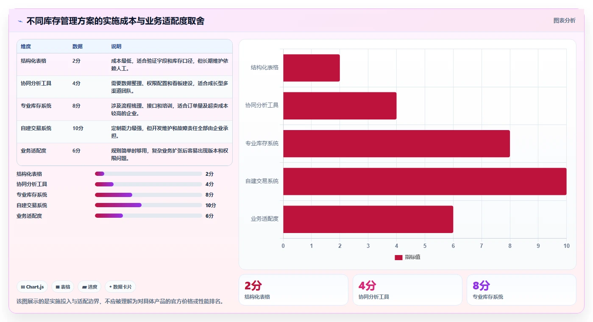The width and height of the screenshot is (593, 322).
Task: Click 2分 beside the 结构化表格 progress bar
Action: point(209,174)
